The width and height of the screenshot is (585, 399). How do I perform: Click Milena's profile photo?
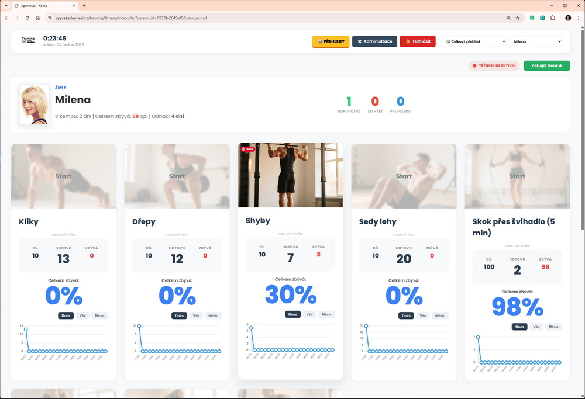click(35, 105)
